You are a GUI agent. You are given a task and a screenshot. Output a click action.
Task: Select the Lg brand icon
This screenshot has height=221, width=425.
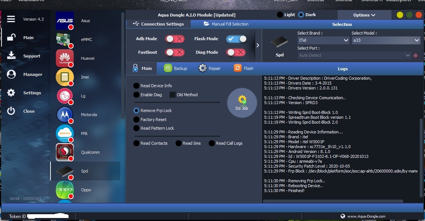coord(65,96)
